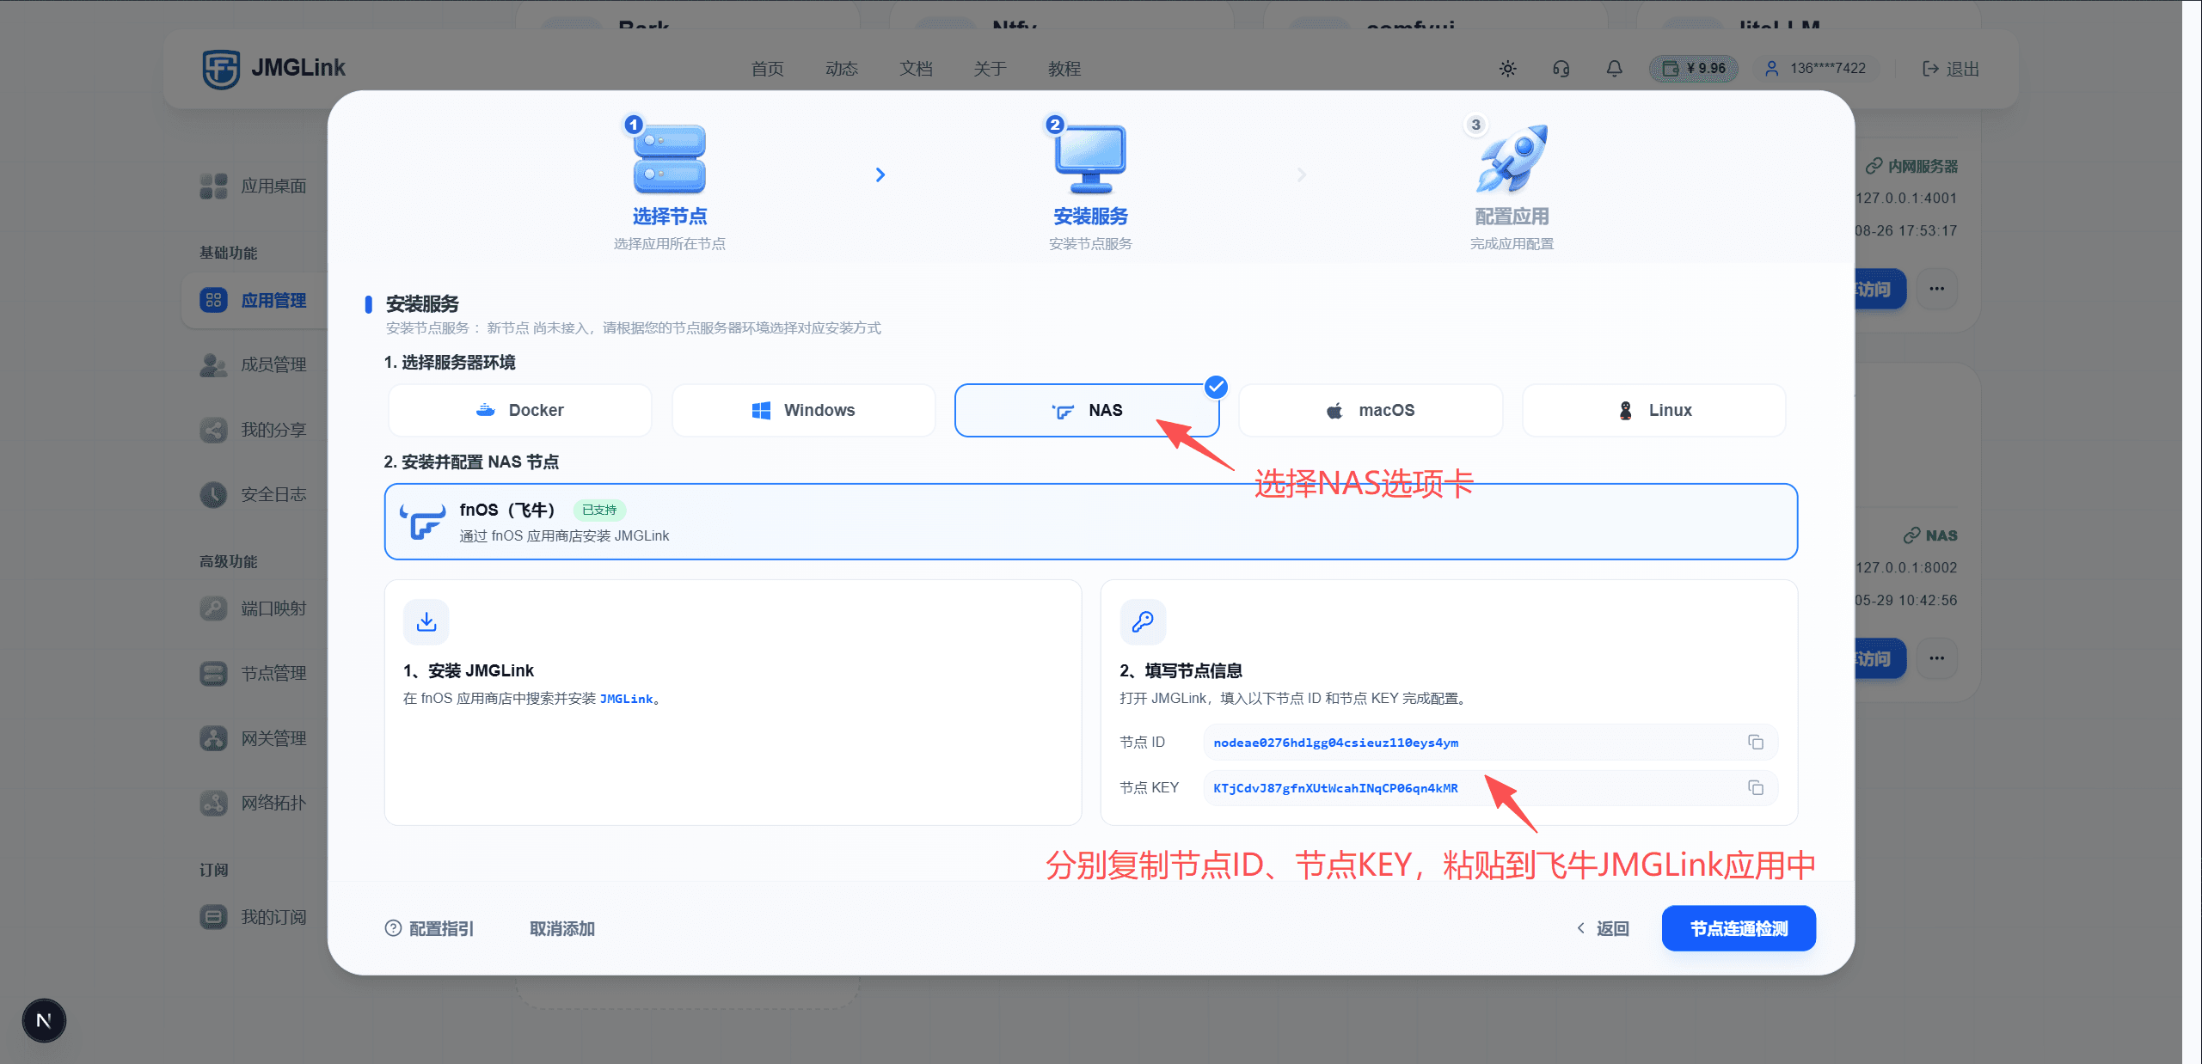Select the Linux server environment

(x=1653, y=411)
